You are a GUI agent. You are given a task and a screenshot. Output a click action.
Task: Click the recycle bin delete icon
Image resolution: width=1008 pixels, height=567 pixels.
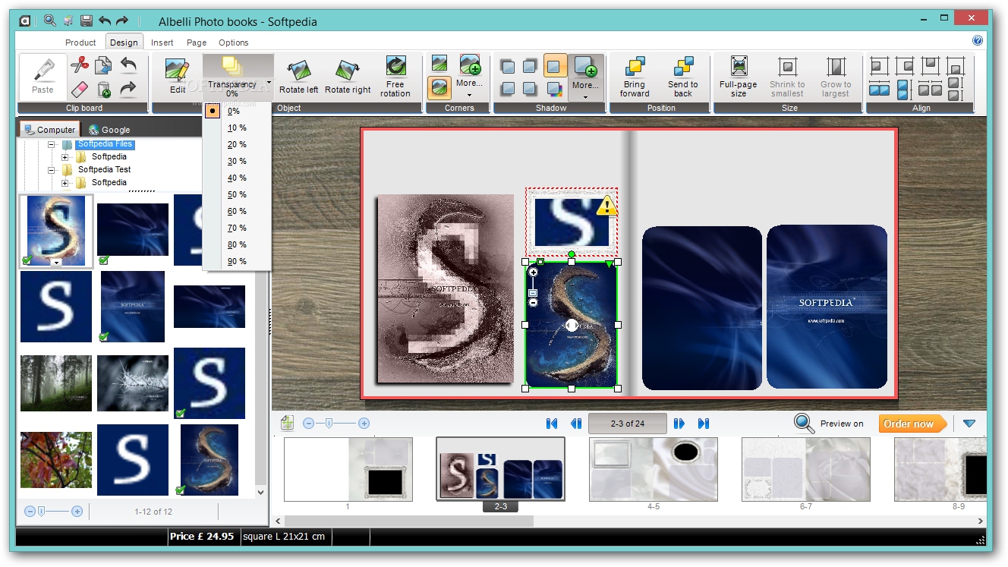tap(104, 90)
